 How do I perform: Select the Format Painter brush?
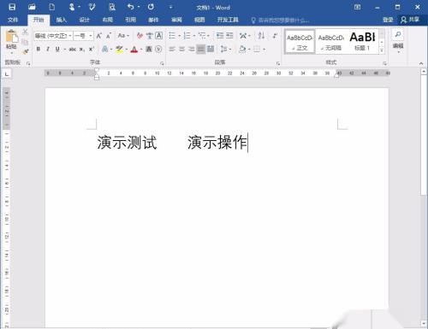26,51
